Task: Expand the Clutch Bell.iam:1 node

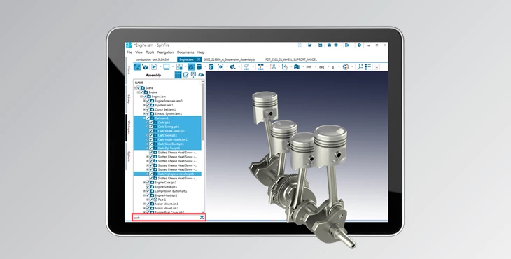Action: click(144, 109)
